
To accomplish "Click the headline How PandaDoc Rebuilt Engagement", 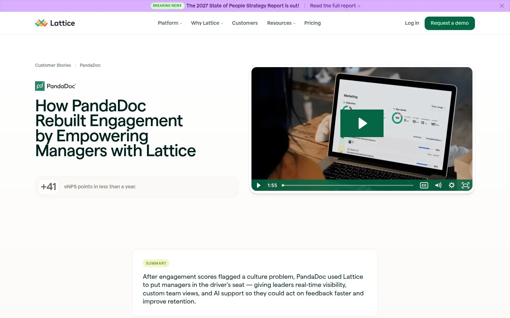I will coord(115,128).
